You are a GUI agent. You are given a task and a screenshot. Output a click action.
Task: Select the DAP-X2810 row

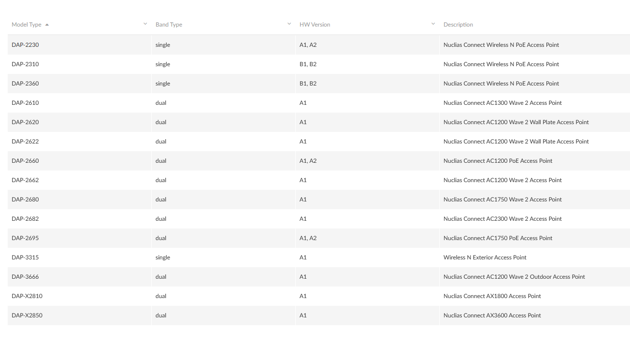pos(319,296)
